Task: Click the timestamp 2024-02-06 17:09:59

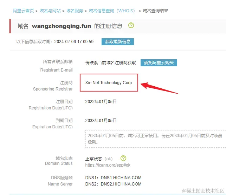Action: click(x=74, y=42)
